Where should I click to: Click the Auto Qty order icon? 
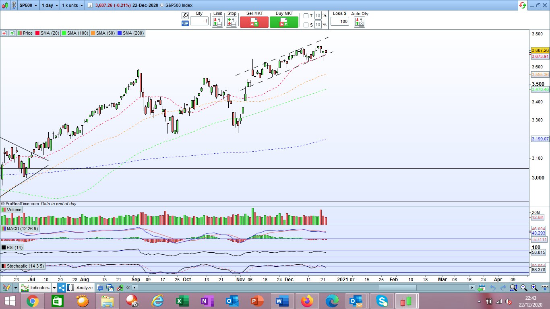pyautogui.click(x=359, y=22)
